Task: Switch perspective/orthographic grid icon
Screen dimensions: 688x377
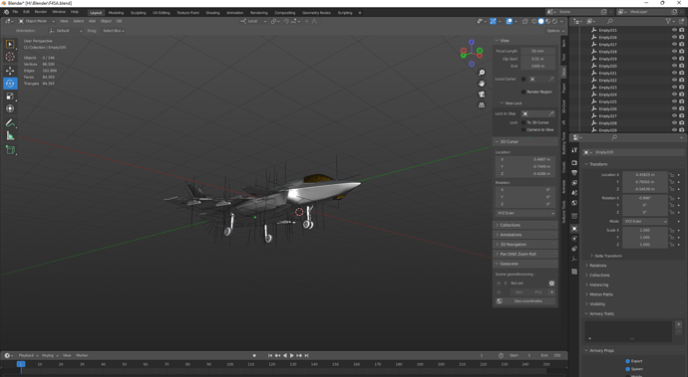Action: 482,105
